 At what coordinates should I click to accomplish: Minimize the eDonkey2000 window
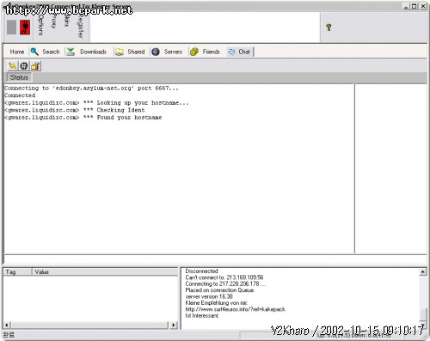(406, 6)
